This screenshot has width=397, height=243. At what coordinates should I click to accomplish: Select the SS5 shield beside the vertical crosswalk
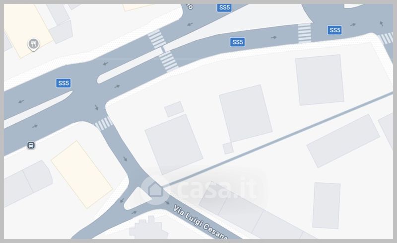tap(334, 30)
